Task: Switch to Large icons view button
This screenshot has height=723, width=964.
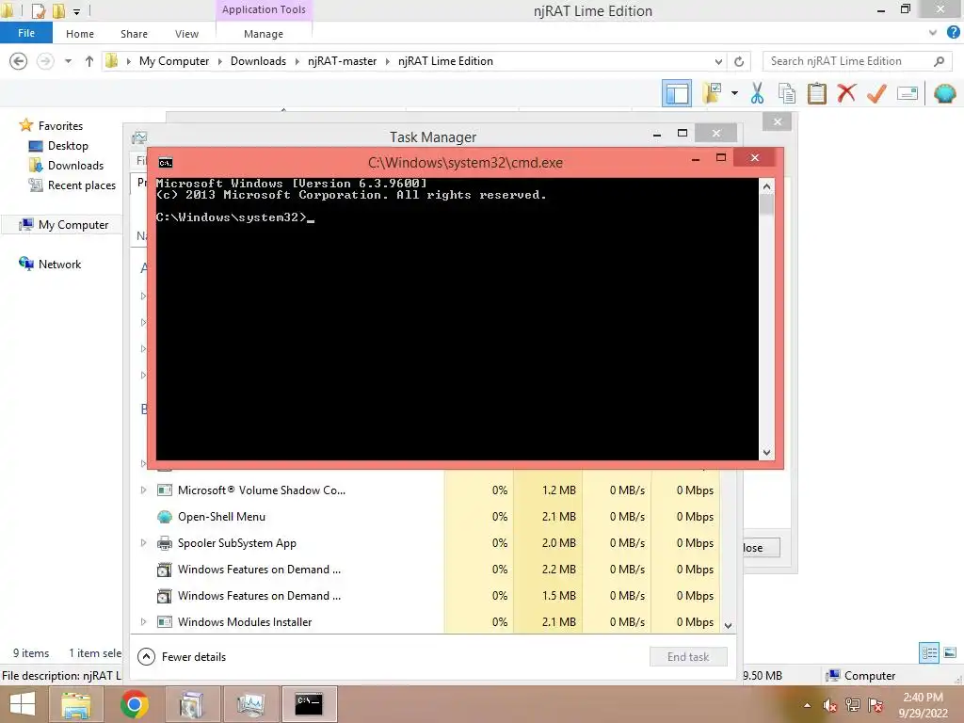Action: coord(950,652)
